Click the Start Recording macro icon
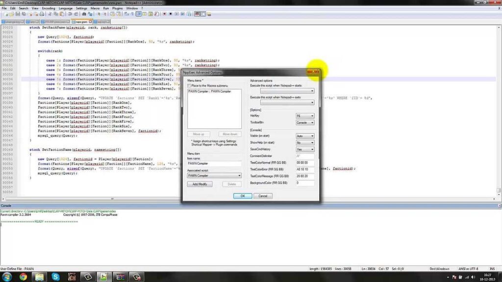Screen dimensions: 502x282 (164, 14)
